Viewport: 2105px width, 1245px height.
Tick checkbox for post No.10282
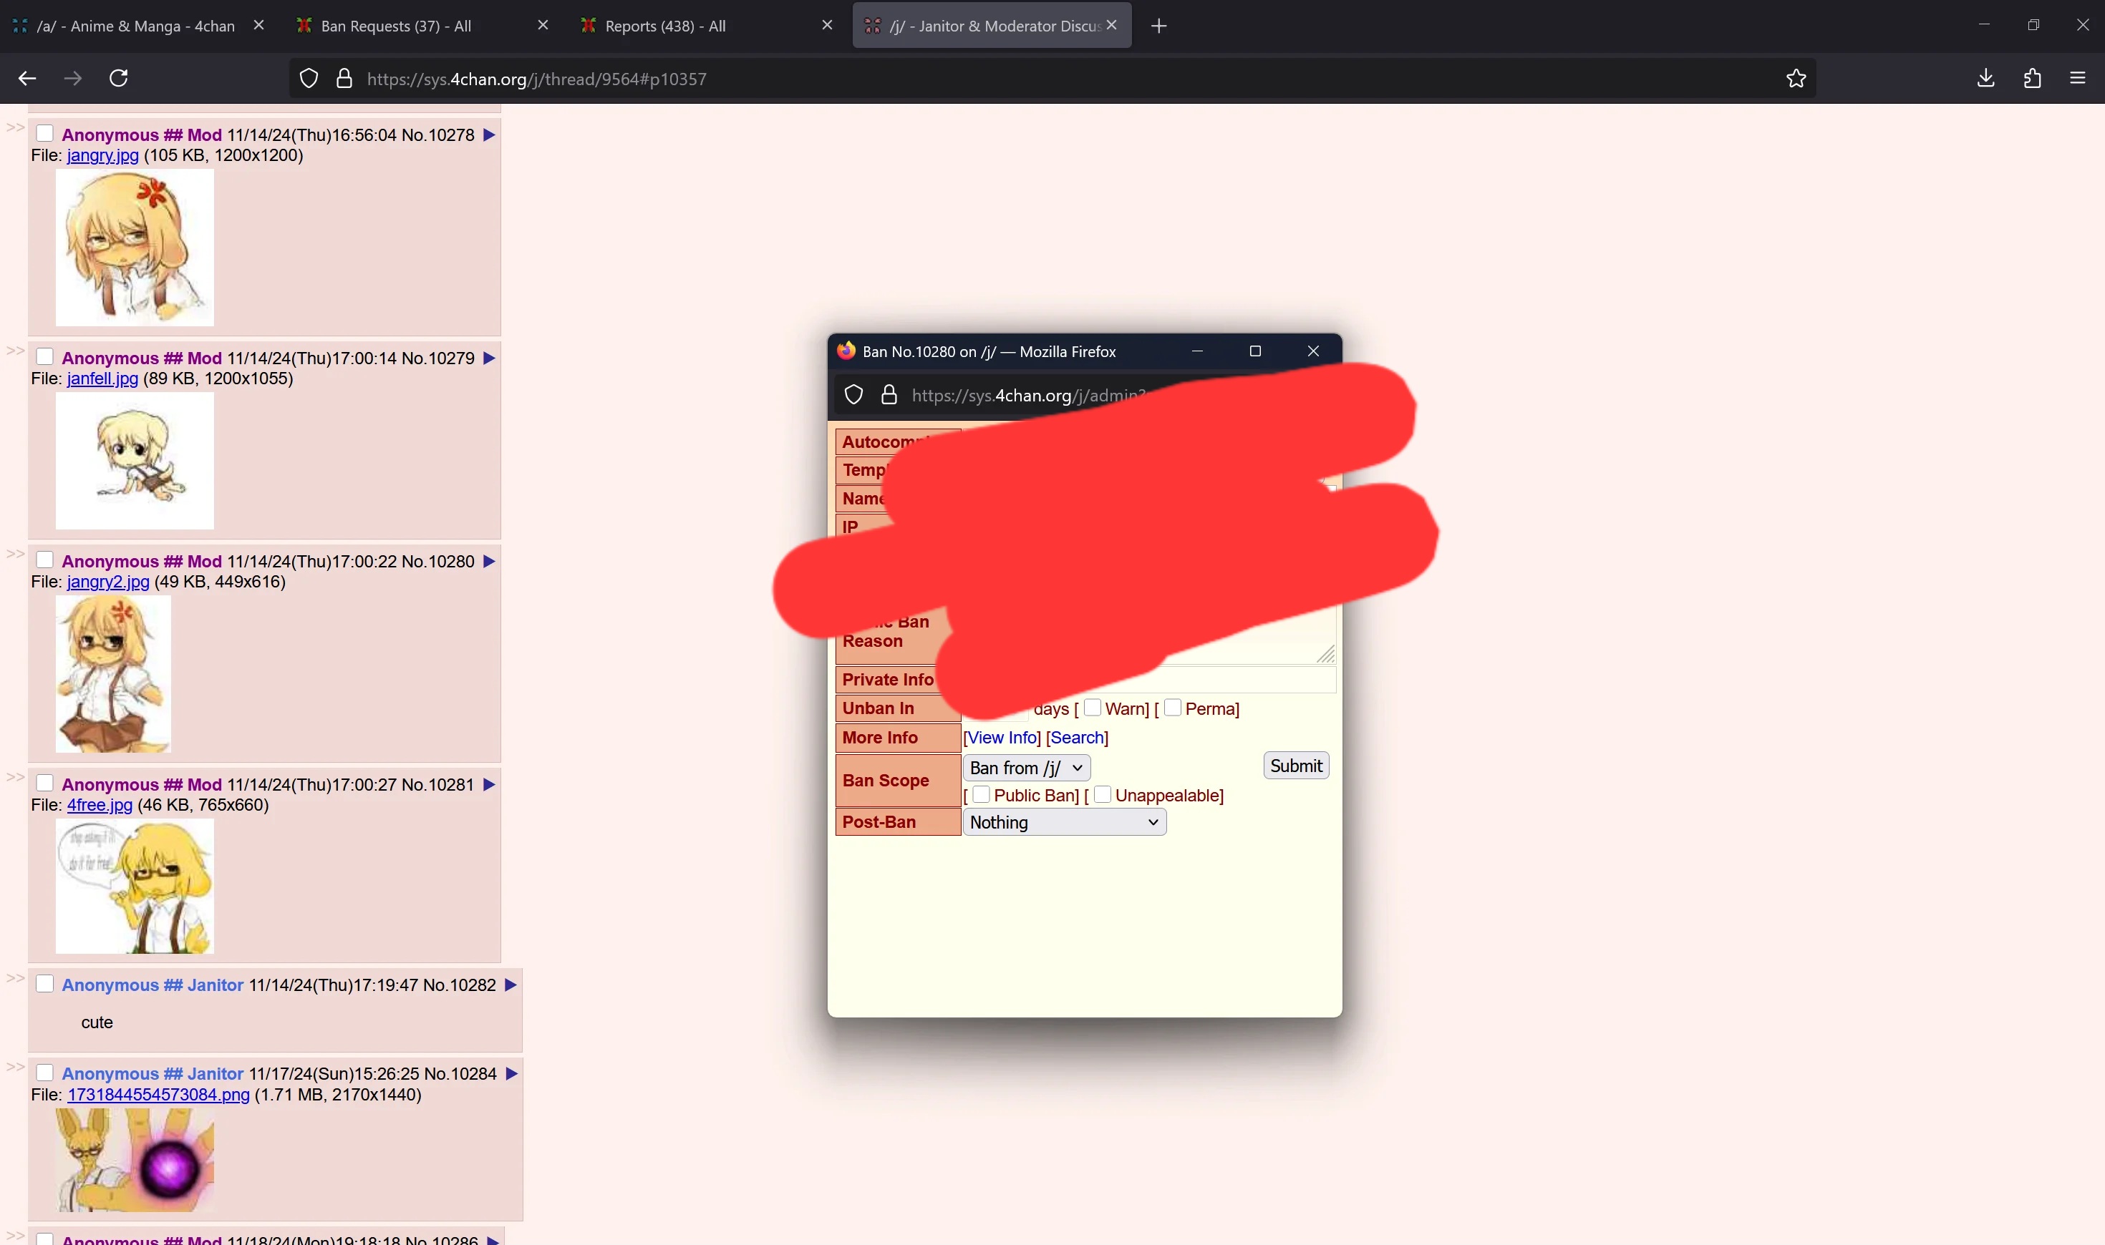(44, 983)
